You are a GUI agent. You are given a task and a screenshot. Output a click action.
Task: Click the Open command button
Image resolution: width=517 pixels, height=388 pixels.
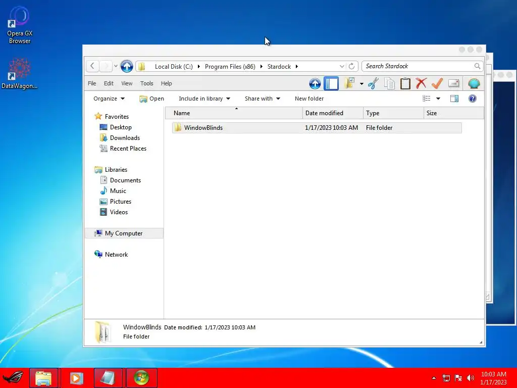click(151, 99)
